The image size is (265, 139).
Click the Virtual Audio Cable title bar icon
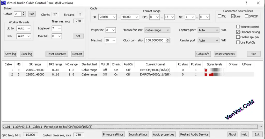click(x=3, y=3)
